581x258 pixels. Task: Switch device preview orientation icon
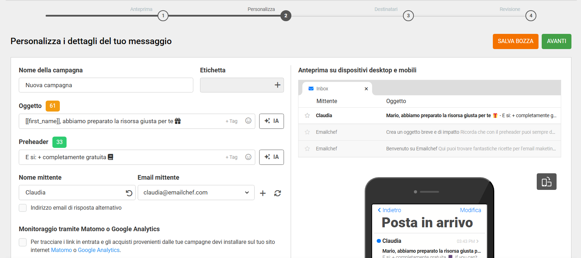tap(546, 182)
